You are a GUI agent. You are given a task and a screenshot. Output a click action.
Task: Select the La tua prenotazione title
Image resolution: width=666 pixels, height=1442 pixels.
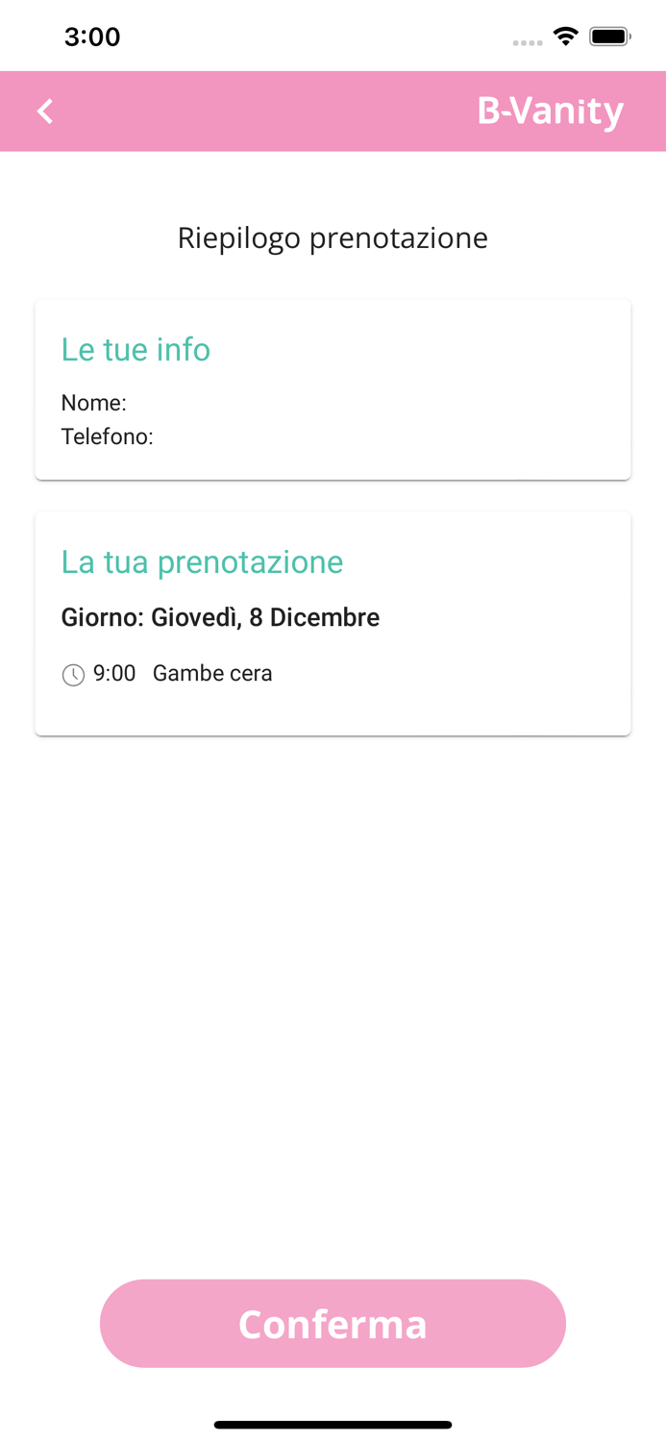(x=202, y=561)
